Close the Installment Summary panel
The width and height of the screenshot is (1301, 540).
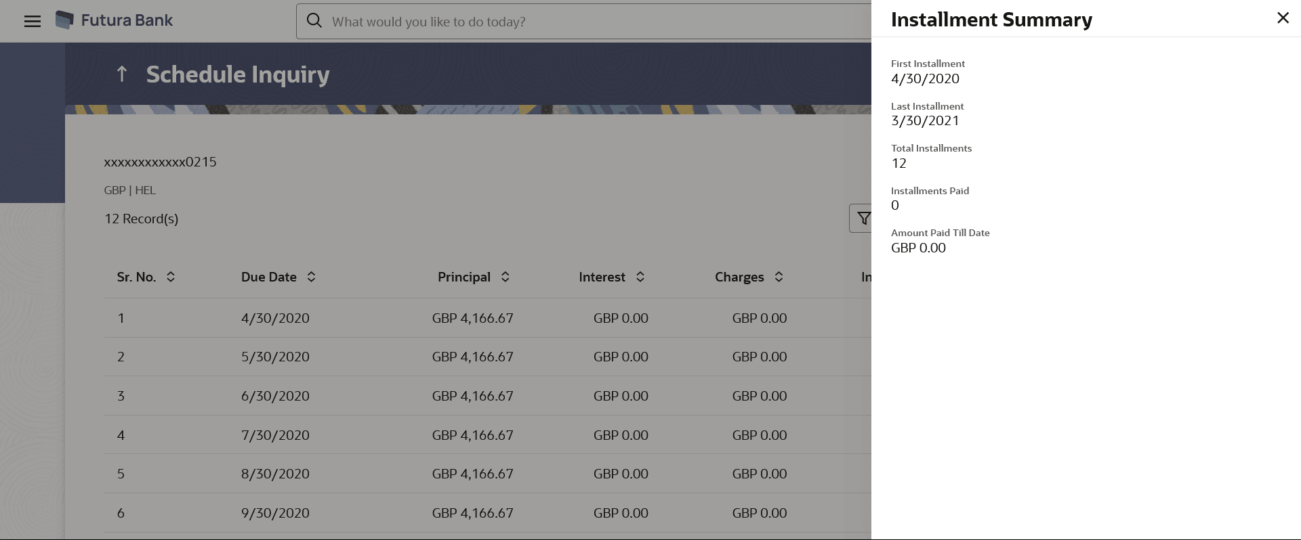click(x=1283, y=18)
